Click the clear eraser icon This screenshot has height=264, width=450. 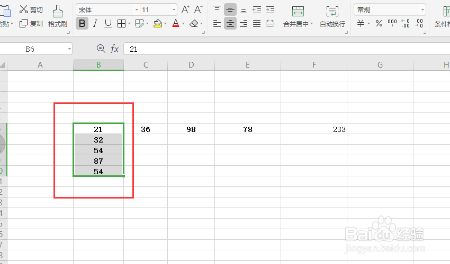click(x=194, y=23)
